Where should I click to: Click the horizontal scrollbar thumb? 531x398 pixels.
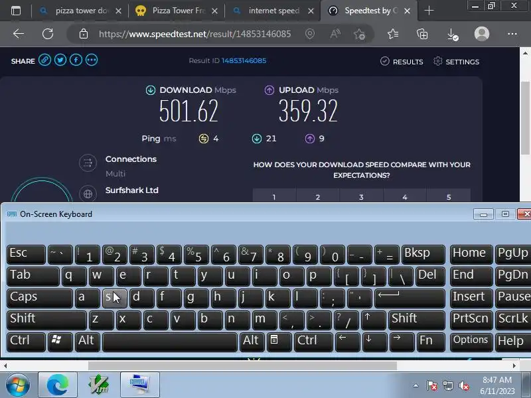[x=242, y=366]
